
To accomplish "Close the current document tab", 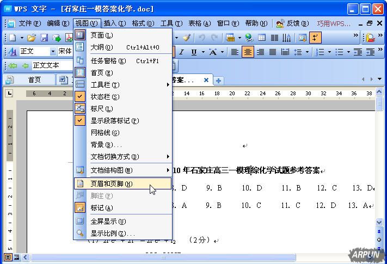I will [x=206, y=80].
